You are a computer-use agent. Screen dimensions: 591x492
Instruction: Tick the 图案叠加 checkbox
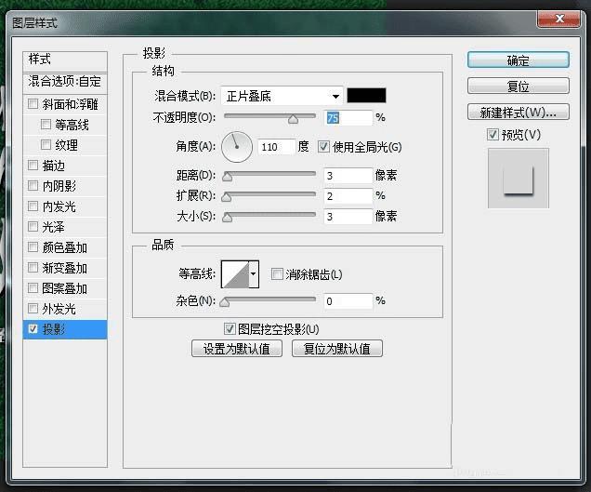click(x=33, y=288)
